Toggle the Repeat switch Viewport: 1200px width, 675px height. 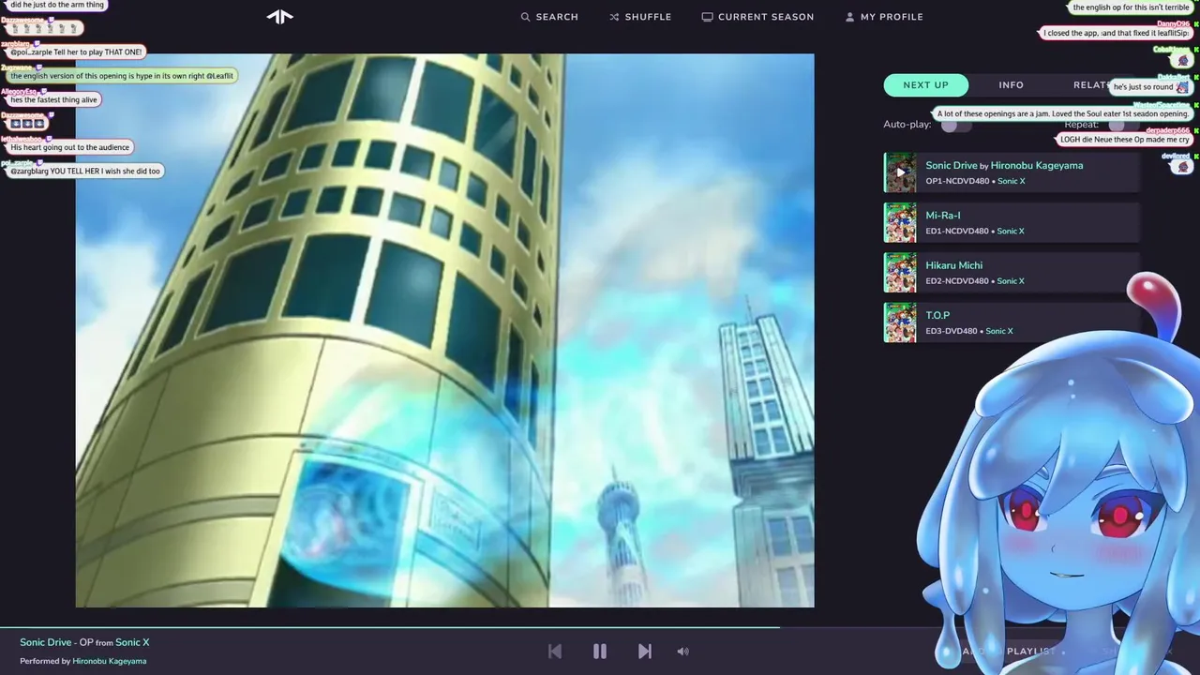(1122, 125)
